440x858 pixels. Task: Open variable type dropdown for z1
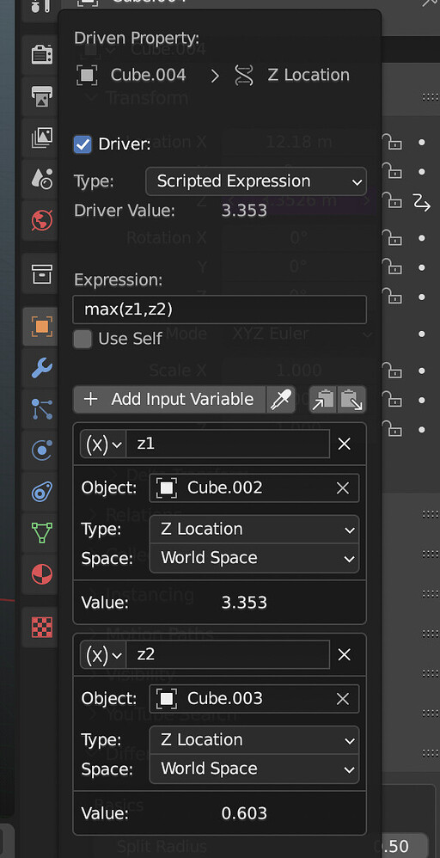pyautogui.click(x=103, y=444)
